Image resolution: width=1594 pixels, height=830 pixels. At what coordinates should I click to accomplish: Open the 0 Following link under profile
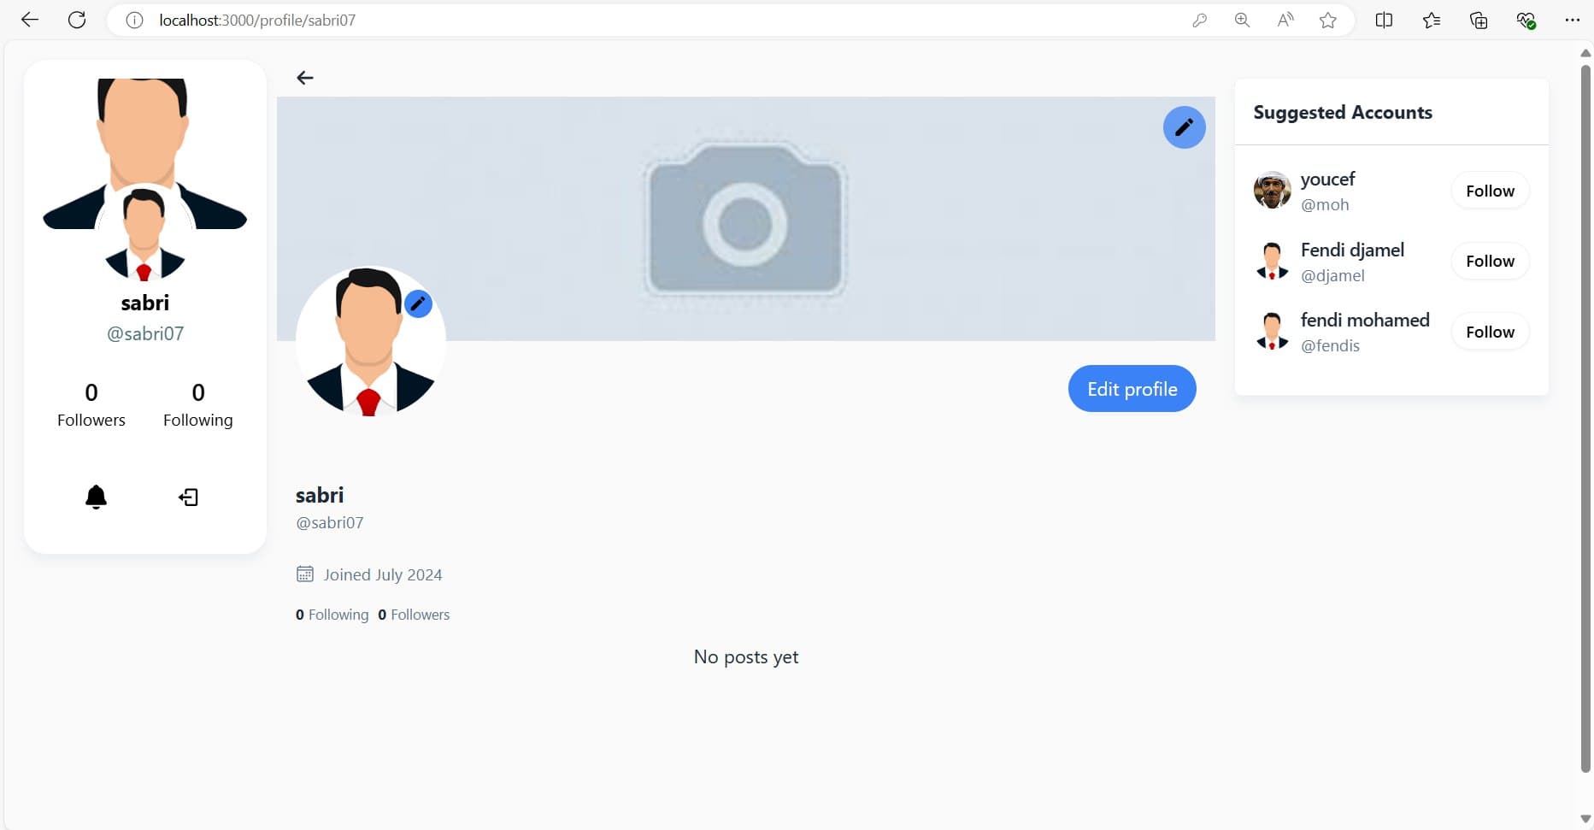click(x=332, y=615)
